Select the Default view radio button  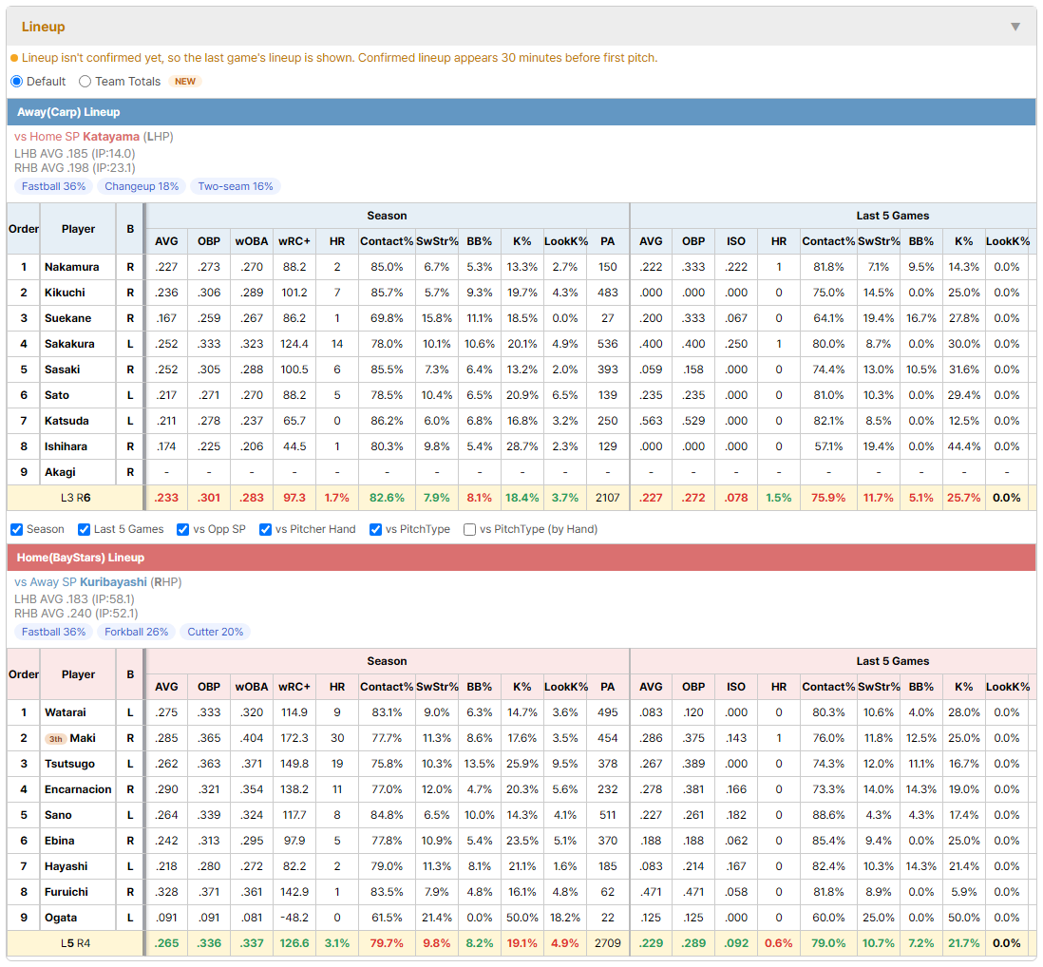(x=17, y=81)
